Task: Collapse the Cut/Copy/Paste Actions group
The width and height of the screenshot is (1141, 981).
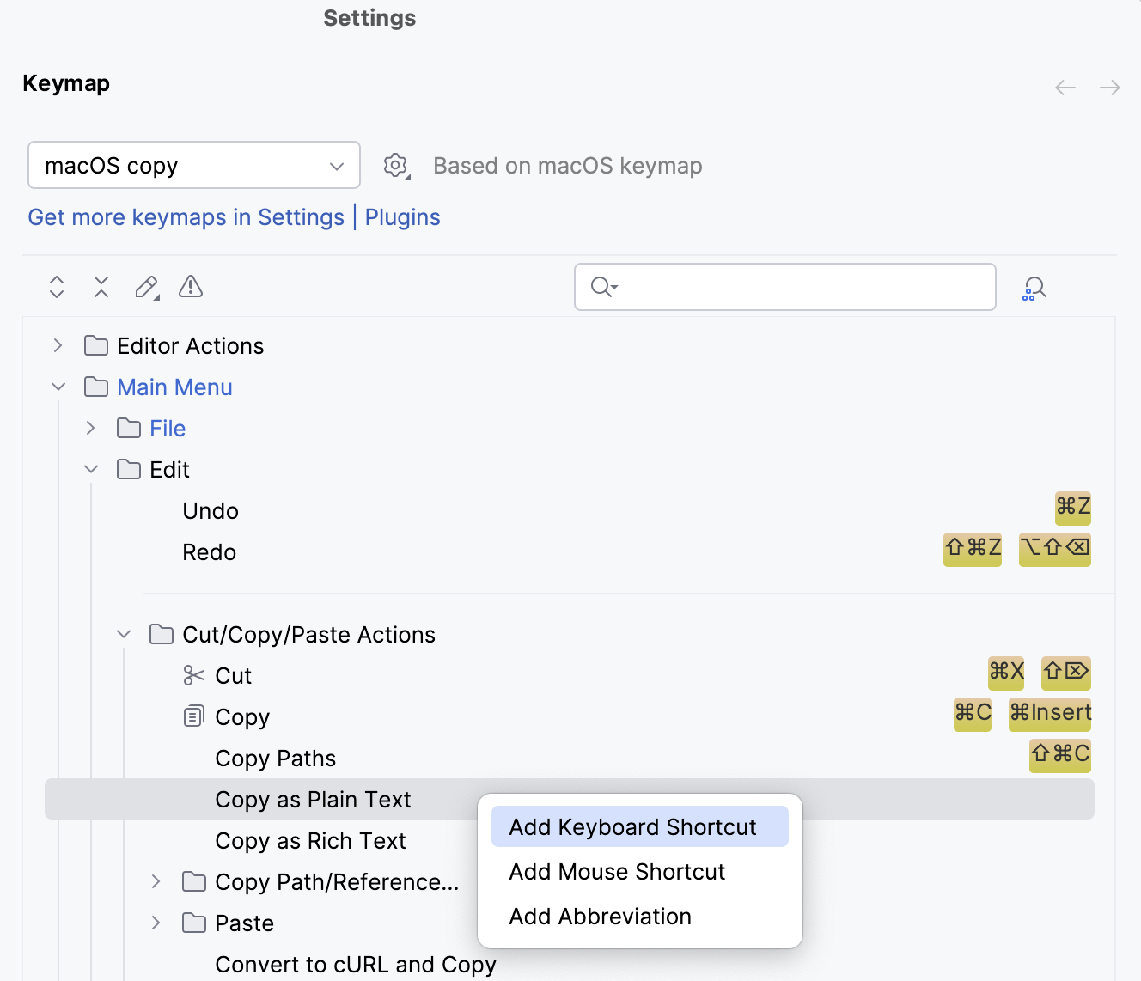Action: coord(124,634)
